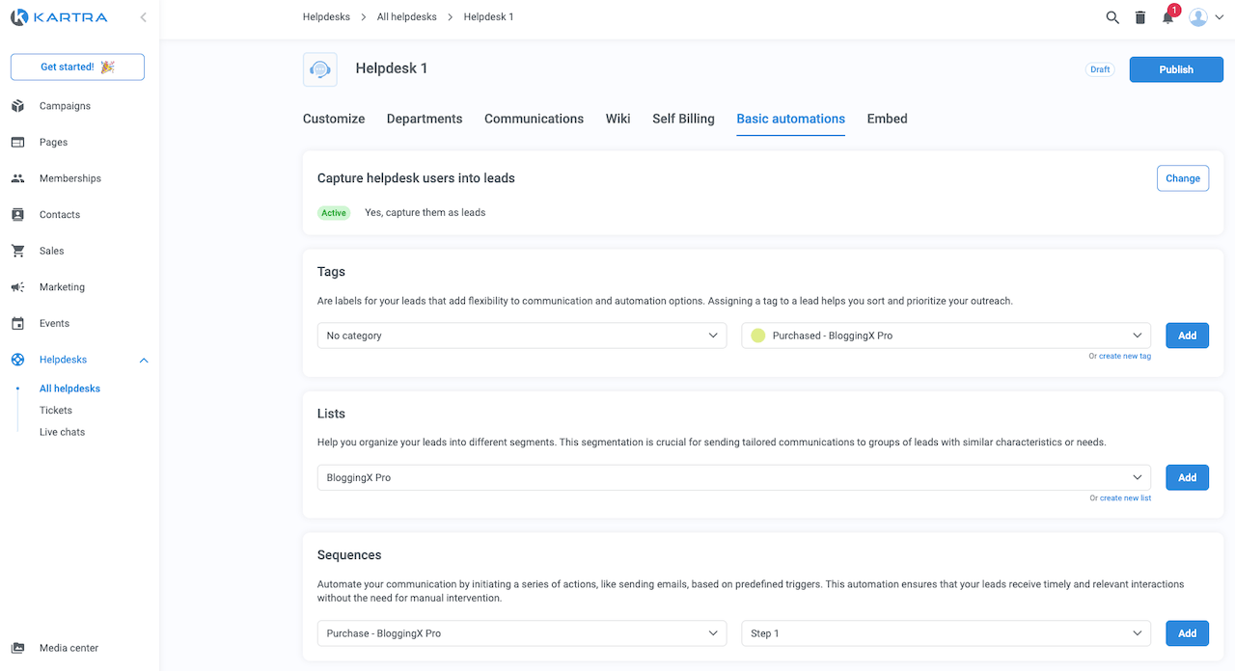Viewport: 1235px width, 671px height.
Task: Click the green Active status badge
Action: (x=334, y=213)
